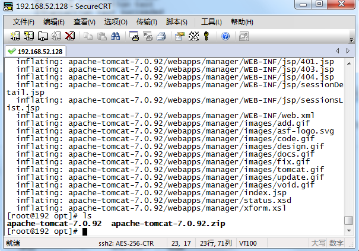Open the 脚本(S) menu
The image size is (359, 251).
coord(176,22)
